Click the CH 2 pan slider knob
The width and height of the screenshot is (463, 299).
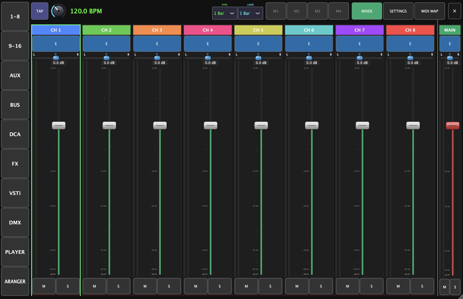click(x=106, y=58)
